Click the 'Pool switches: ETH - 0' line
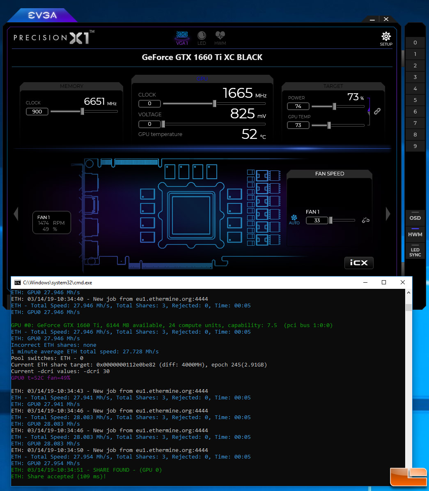Image resolution: width=429 pixels, height=491 pixels. coord(47,358)
